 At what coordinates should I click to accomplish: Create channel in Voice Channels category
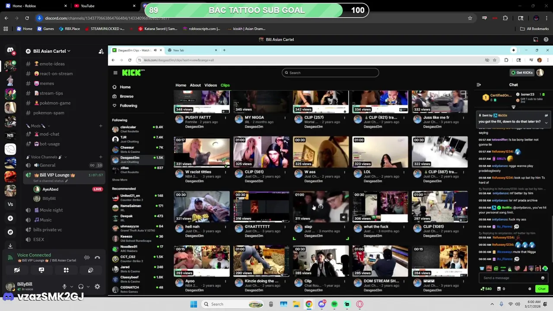pos(101,157)
